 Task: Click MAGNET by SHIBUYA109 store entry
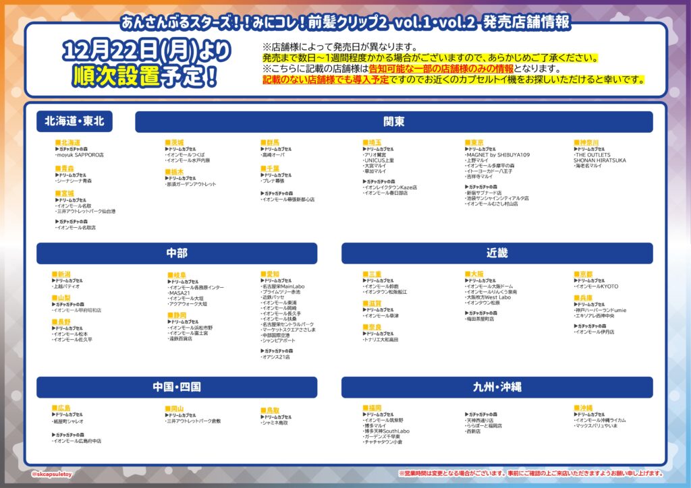[498, 155]
